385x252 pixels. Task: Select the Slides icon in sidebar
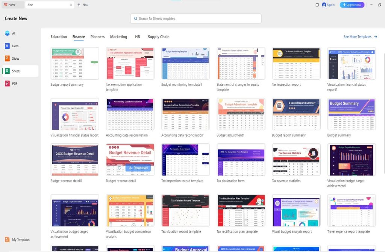(x=7, y=59)
